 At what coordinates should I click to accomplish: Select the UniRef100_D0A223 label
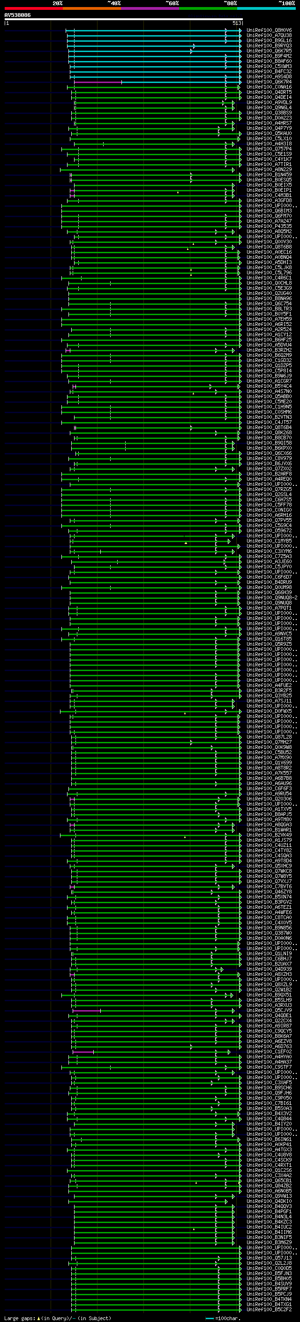coord(269,118)
